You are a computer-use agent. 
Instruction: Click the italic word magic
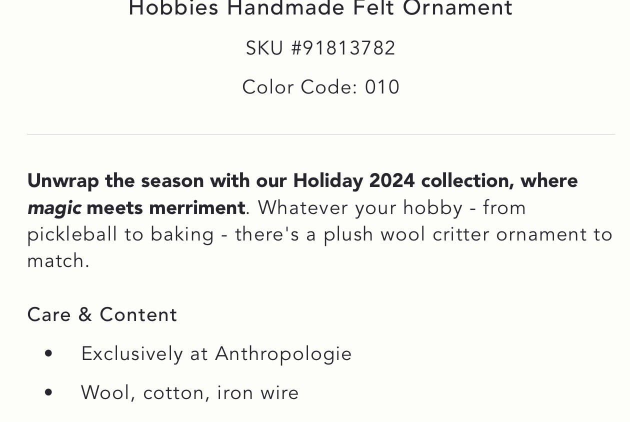click(x=54, y=208)
